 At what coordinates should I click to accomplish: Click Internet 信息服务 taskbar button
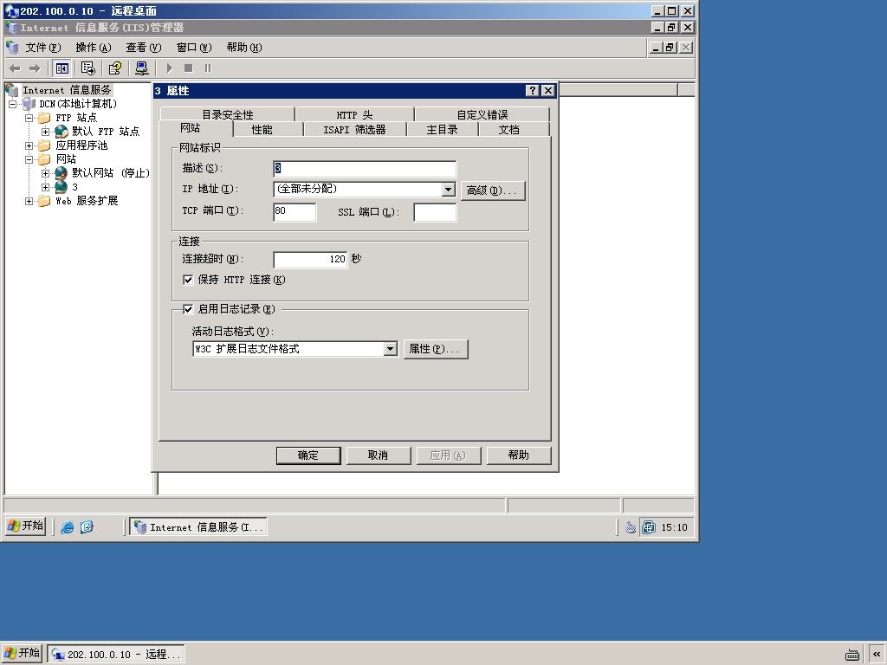[198, 527]
